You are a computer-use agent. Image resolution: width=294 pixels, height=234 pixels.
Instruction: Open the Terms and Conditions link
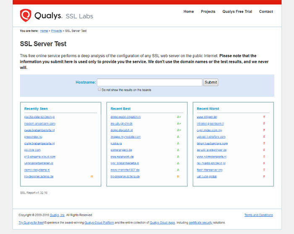click(x=259, y=215)
